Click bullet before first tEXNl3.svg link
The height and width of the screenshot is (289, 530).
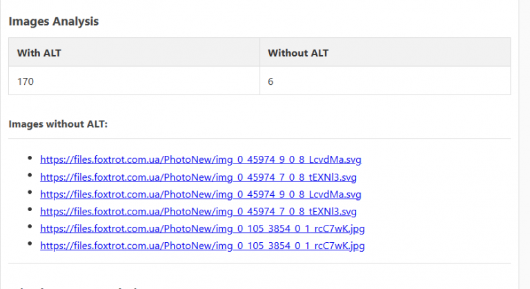[x=30, y=175]
